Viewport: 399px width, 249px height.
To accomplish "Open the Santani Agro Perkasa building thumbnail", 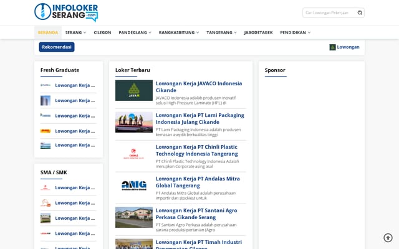I will (x=134, y=217).
